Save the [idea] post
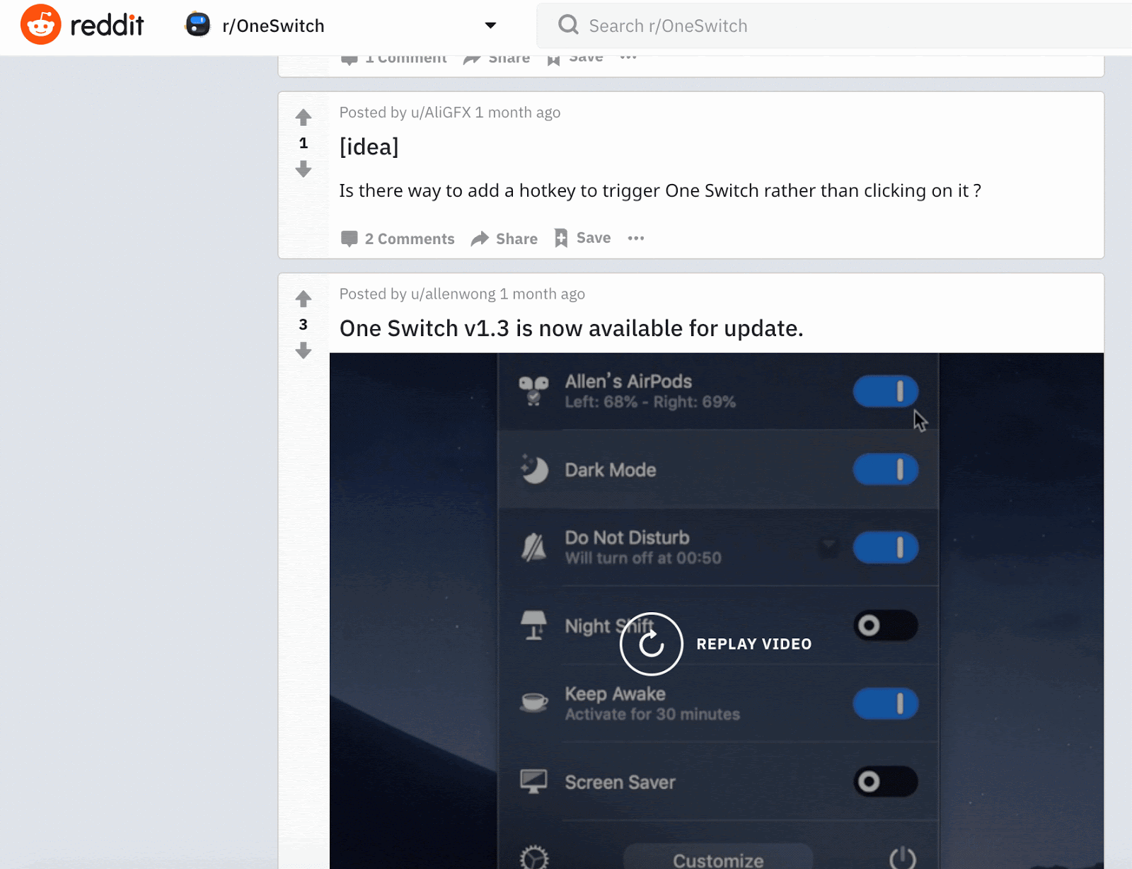The width and height of the screenshot is (1132, 869). [x=583, y=238]
